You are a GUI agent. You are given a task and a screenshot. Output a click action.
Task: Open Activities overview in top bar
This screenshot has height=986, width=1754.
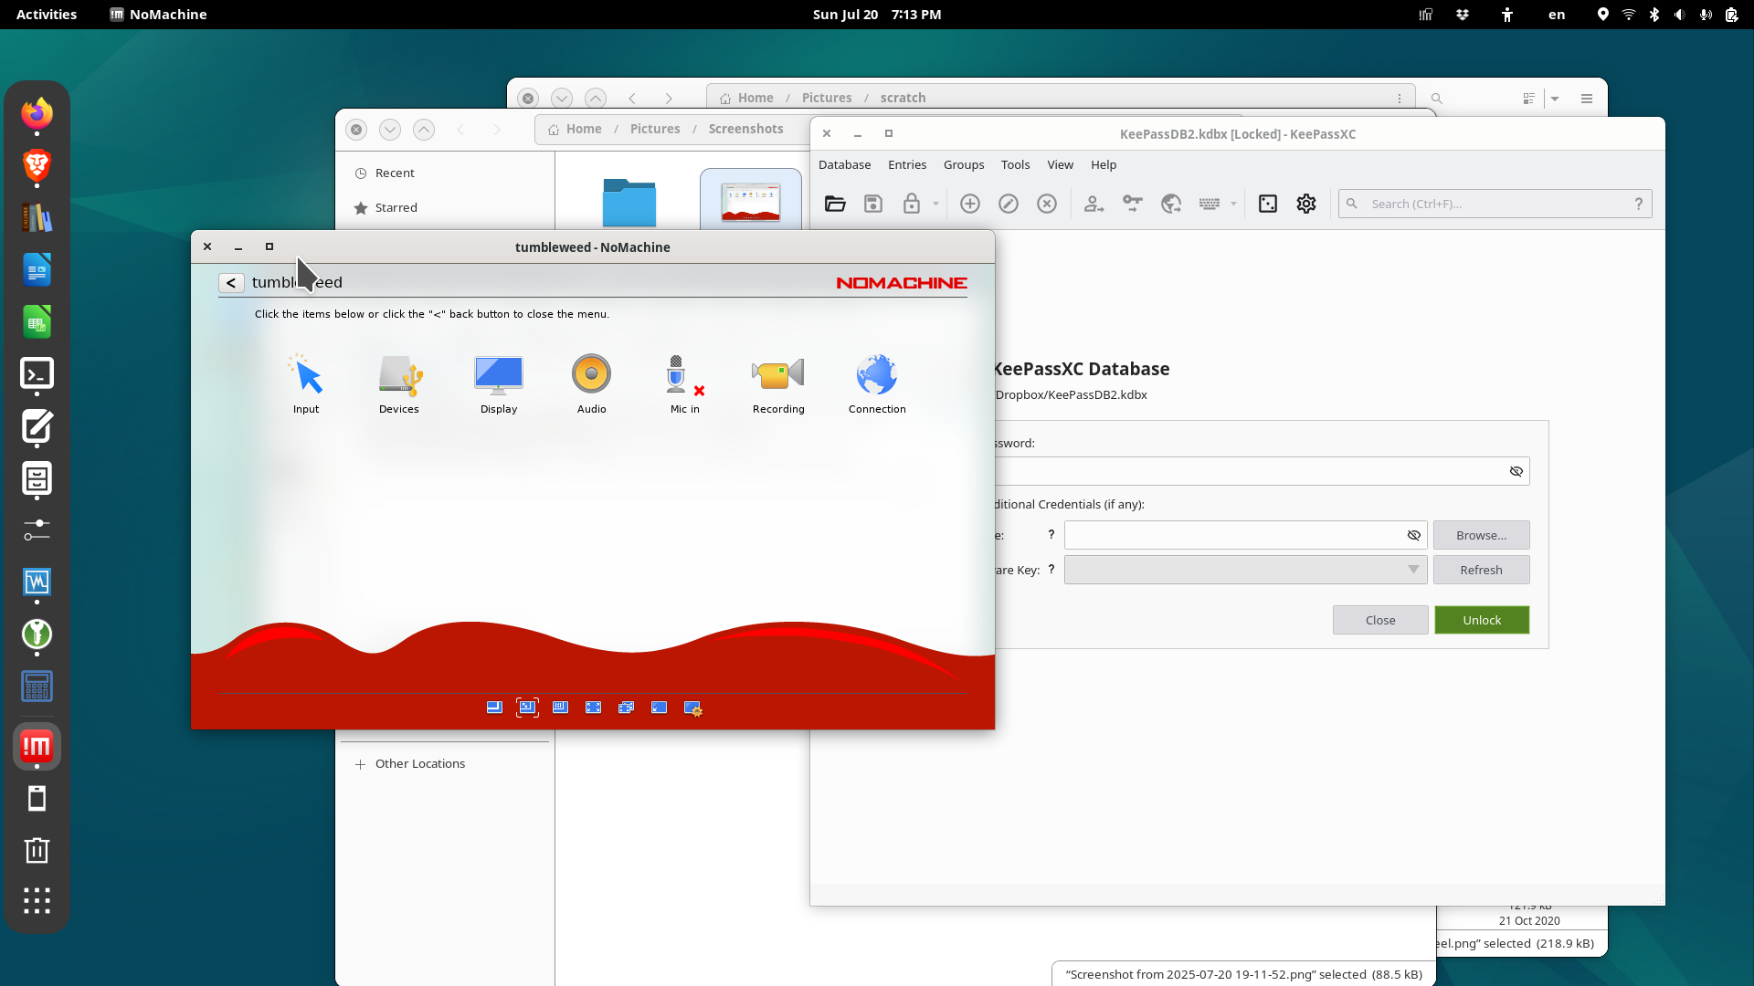point(47,15)
